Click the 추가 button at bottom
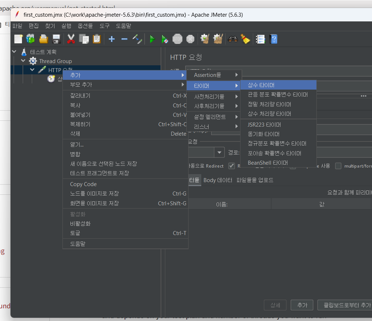The image size is (372, 321). pyautogui.click(x=302, y=305)
